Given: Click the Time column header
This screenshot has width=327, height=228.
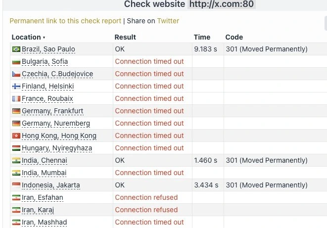Looking at the screenshot, I should click(202, 37).
